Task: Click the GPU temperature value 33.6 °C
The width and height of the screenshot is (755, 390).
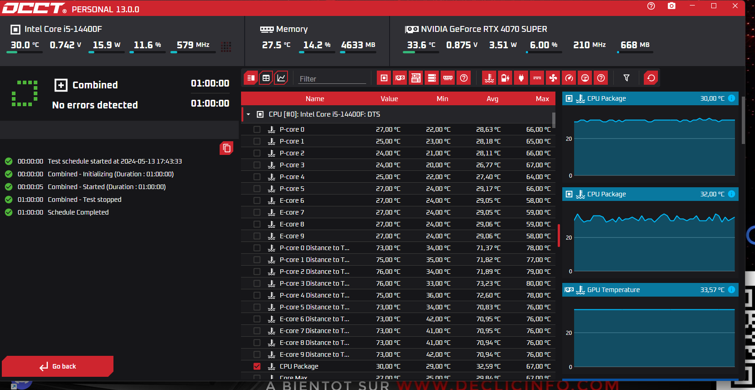Action: tap(421, 45)
